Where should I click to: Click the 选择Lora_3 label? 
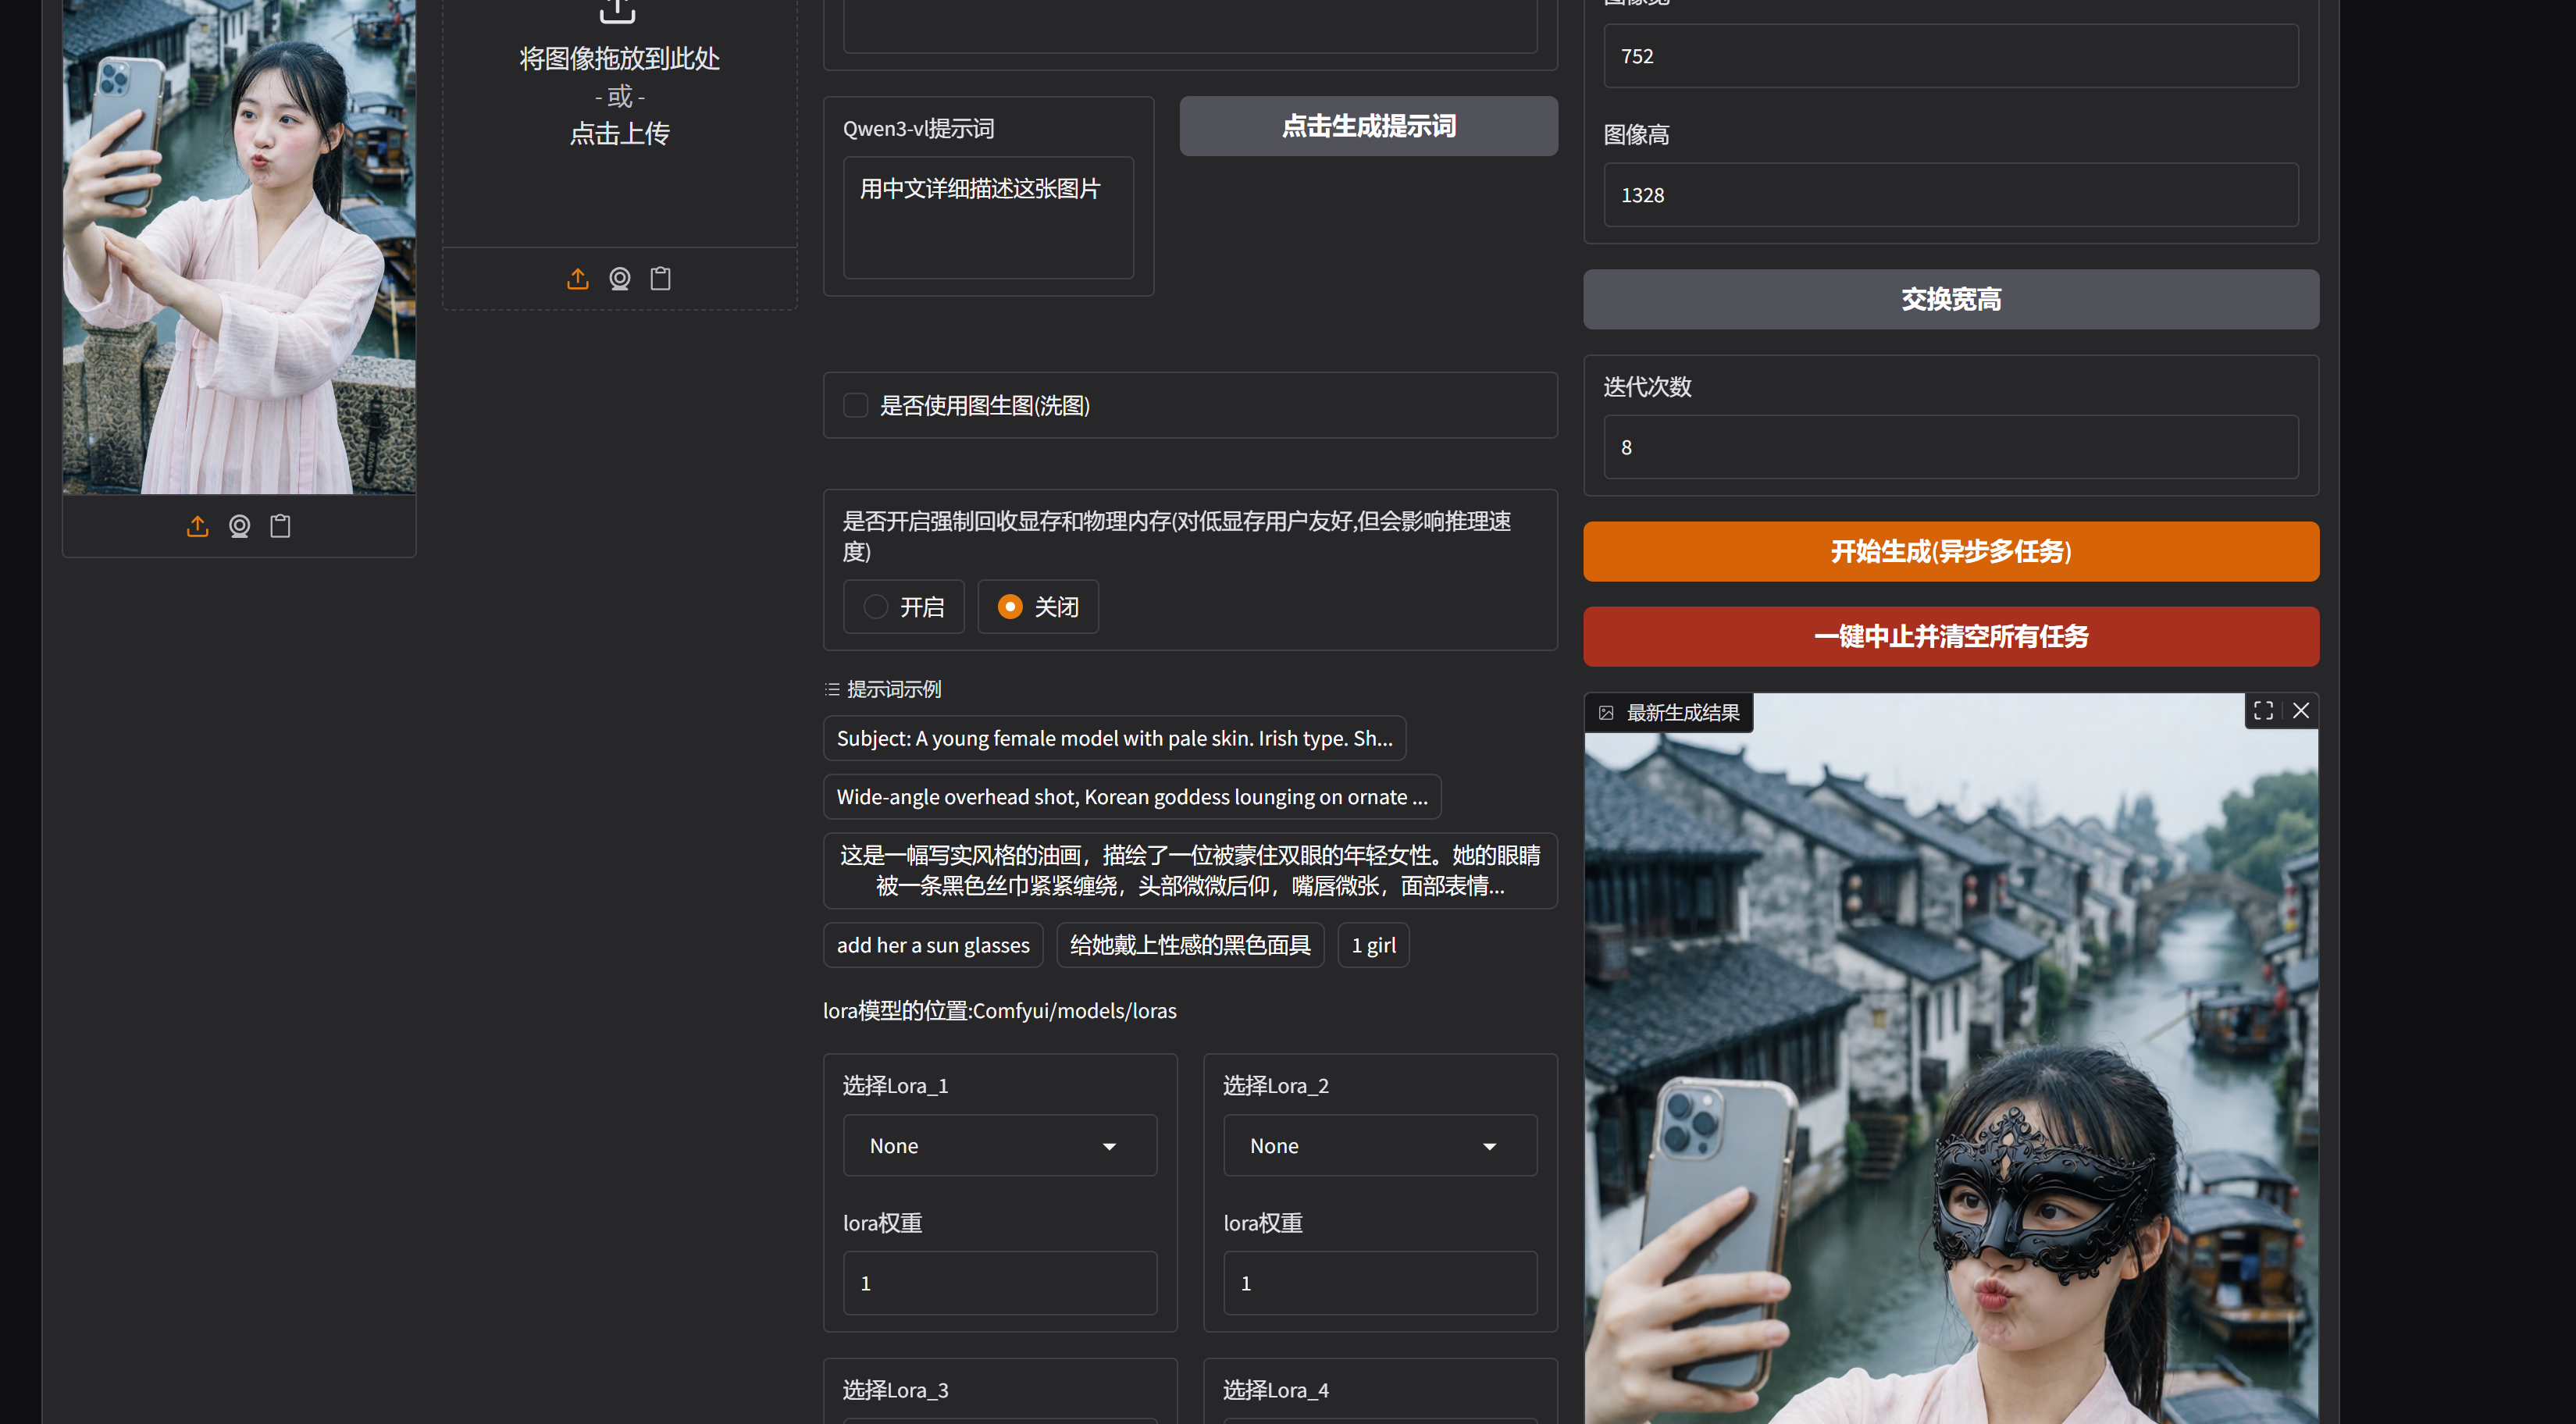click(x=896, y=1390)
